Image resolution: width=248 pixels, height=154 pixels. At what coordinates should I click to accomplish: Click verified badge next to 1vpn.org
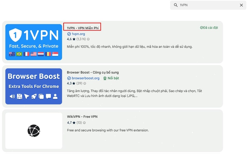click(x=69, y=34)
